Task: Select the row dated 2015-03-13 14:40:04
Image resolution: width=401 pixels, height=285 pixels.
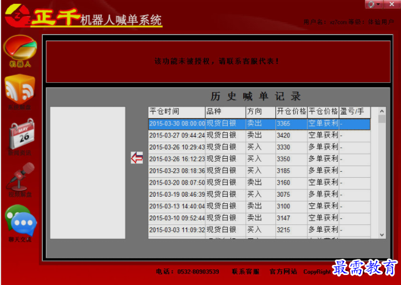Action: 259,207
